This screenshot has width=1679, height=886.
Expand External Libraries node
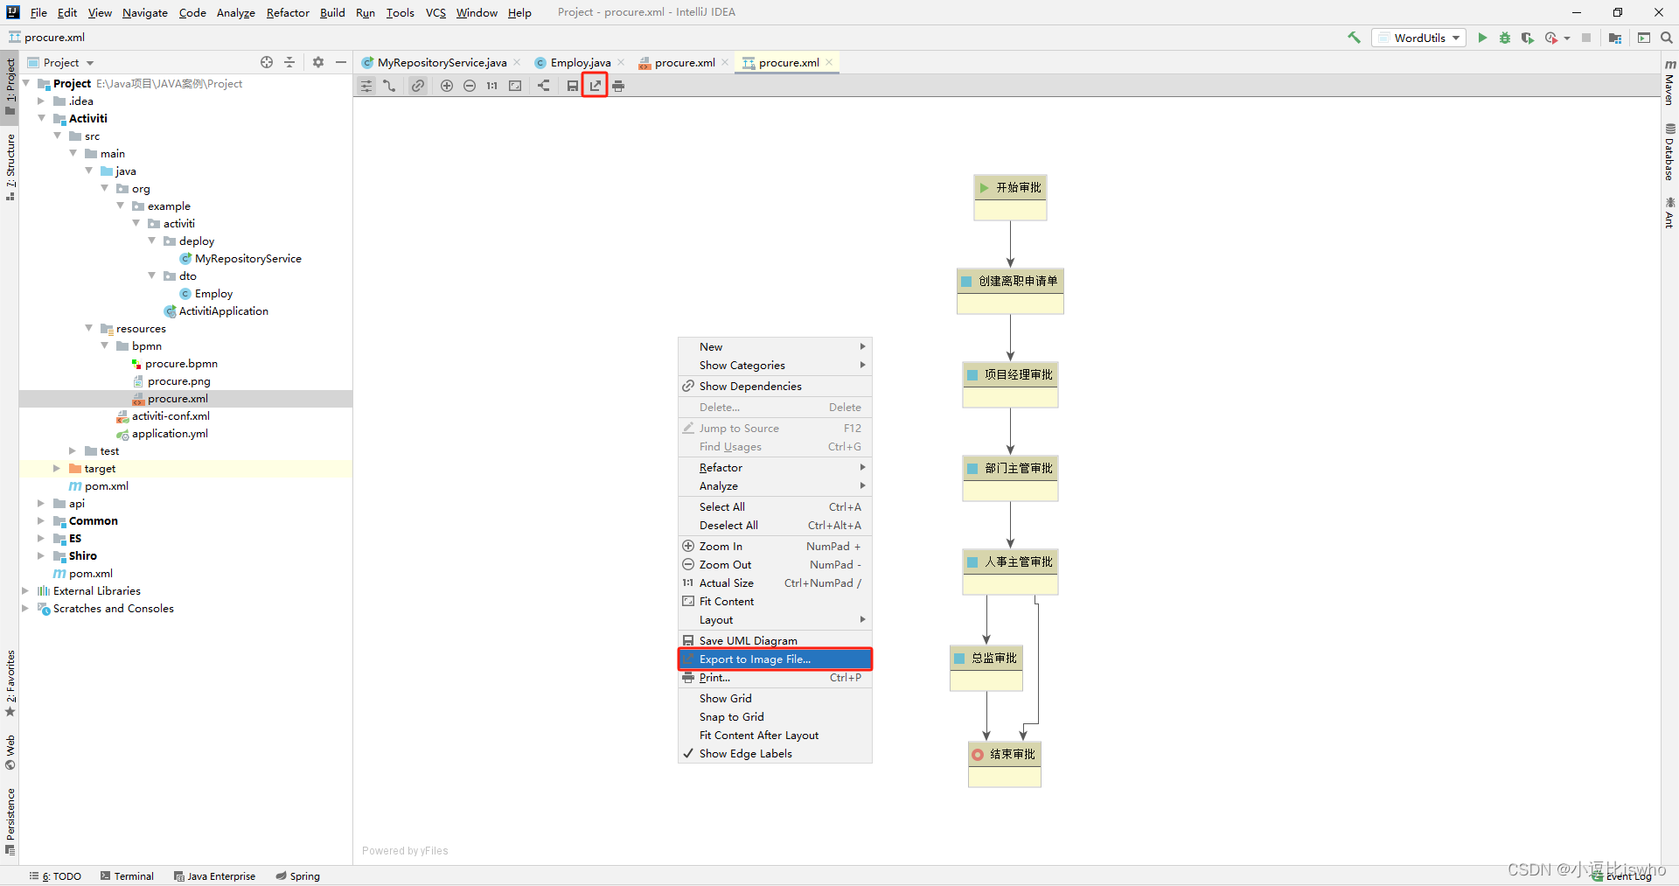25,590
